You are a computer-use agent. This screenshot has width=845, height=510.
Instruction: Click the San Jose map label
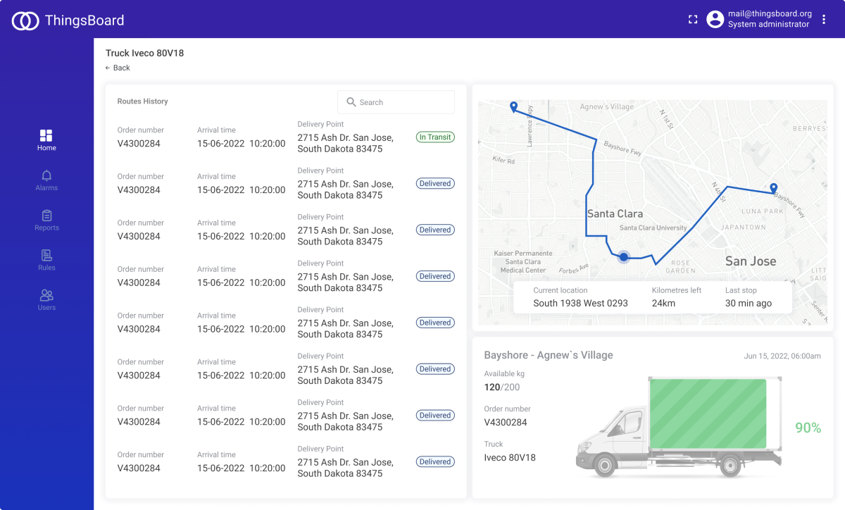[751, 261]
